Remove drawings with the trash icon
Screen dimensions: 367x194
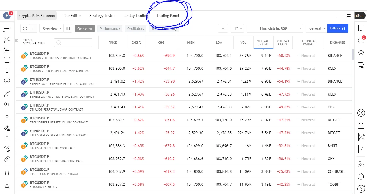point(7,173)
